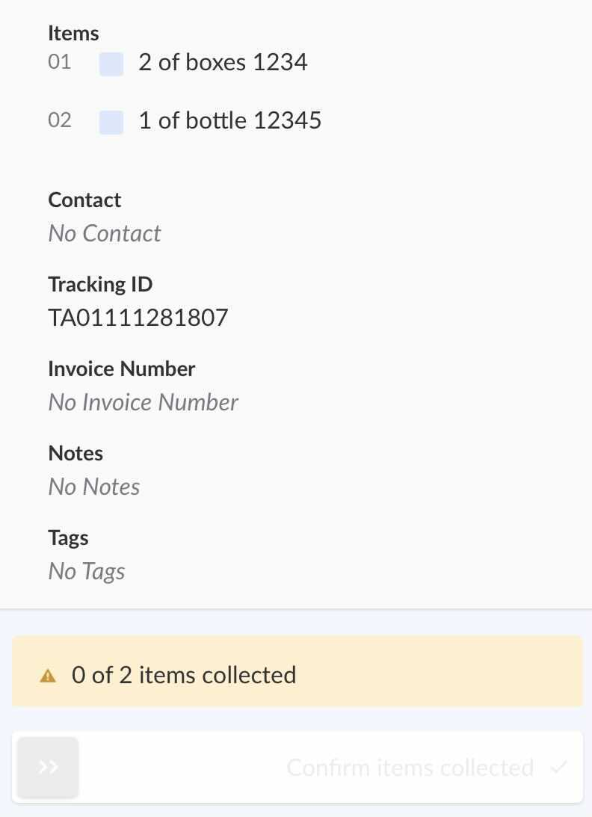Click the checkmark icon beside Confirm items collected
The height and width of the screenshot is (817, 592).
(558, 767)
